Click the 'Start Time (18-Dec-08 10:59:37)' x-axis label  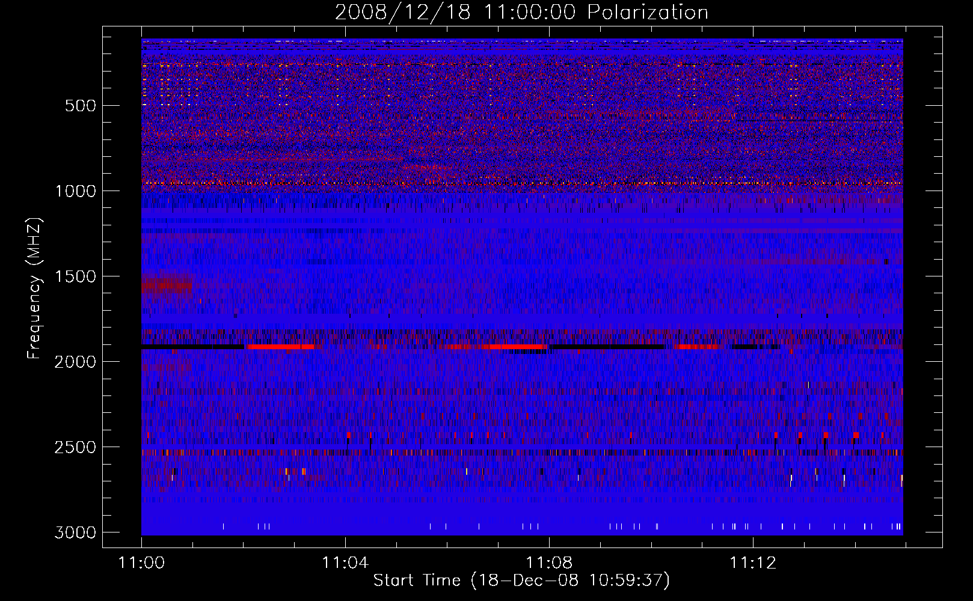(521, 581)
